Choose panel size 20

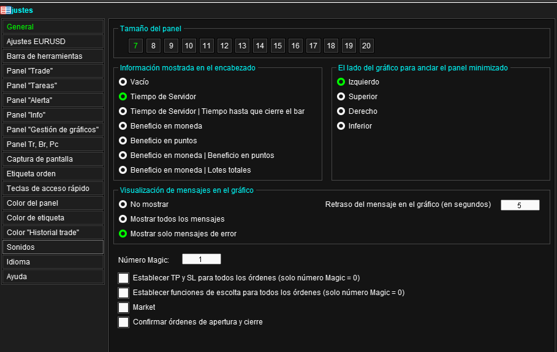(x=366, y=46)
